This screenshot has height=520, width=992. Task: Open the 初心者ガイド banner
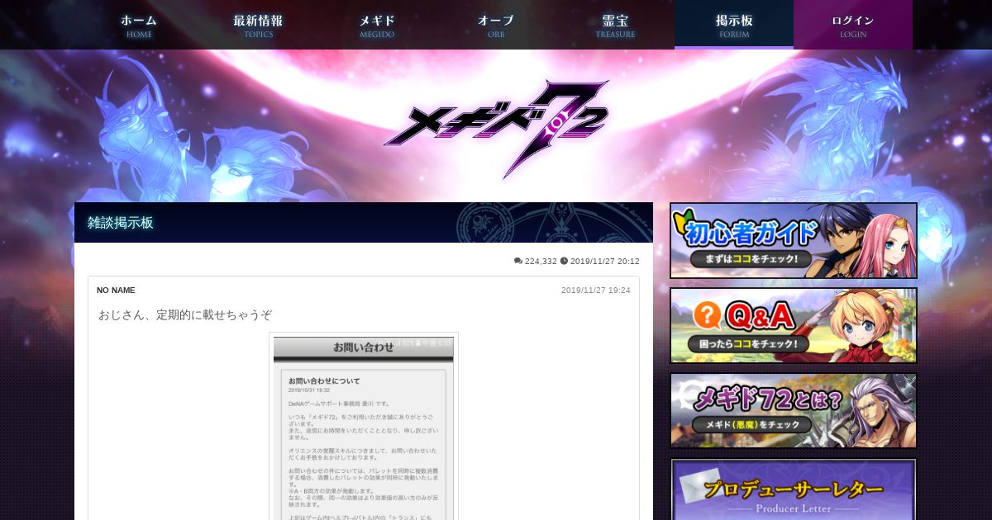coord(794,240)
